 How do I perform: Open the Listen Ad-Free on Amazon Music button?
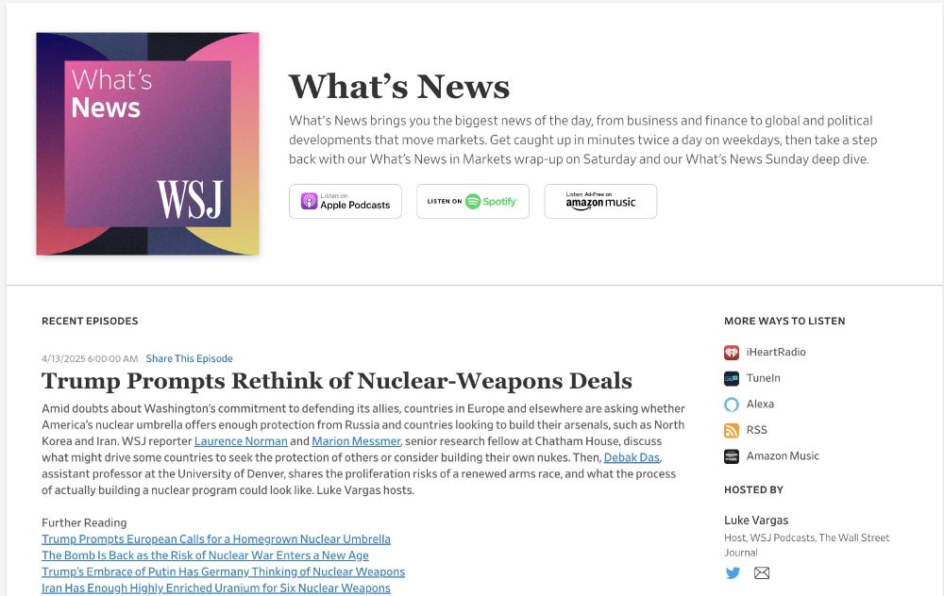(600, 202)
